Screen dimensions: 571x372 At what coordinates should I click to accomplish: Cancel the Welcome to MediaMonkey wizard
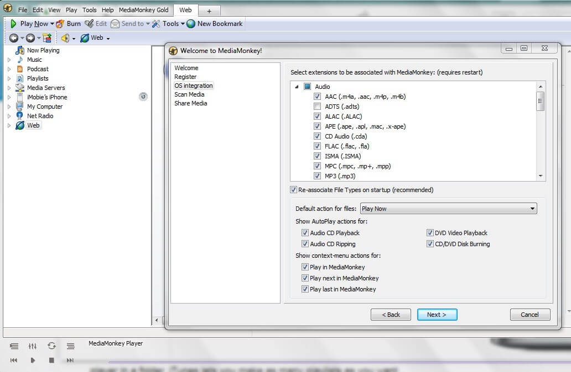[x=530, y=315]
